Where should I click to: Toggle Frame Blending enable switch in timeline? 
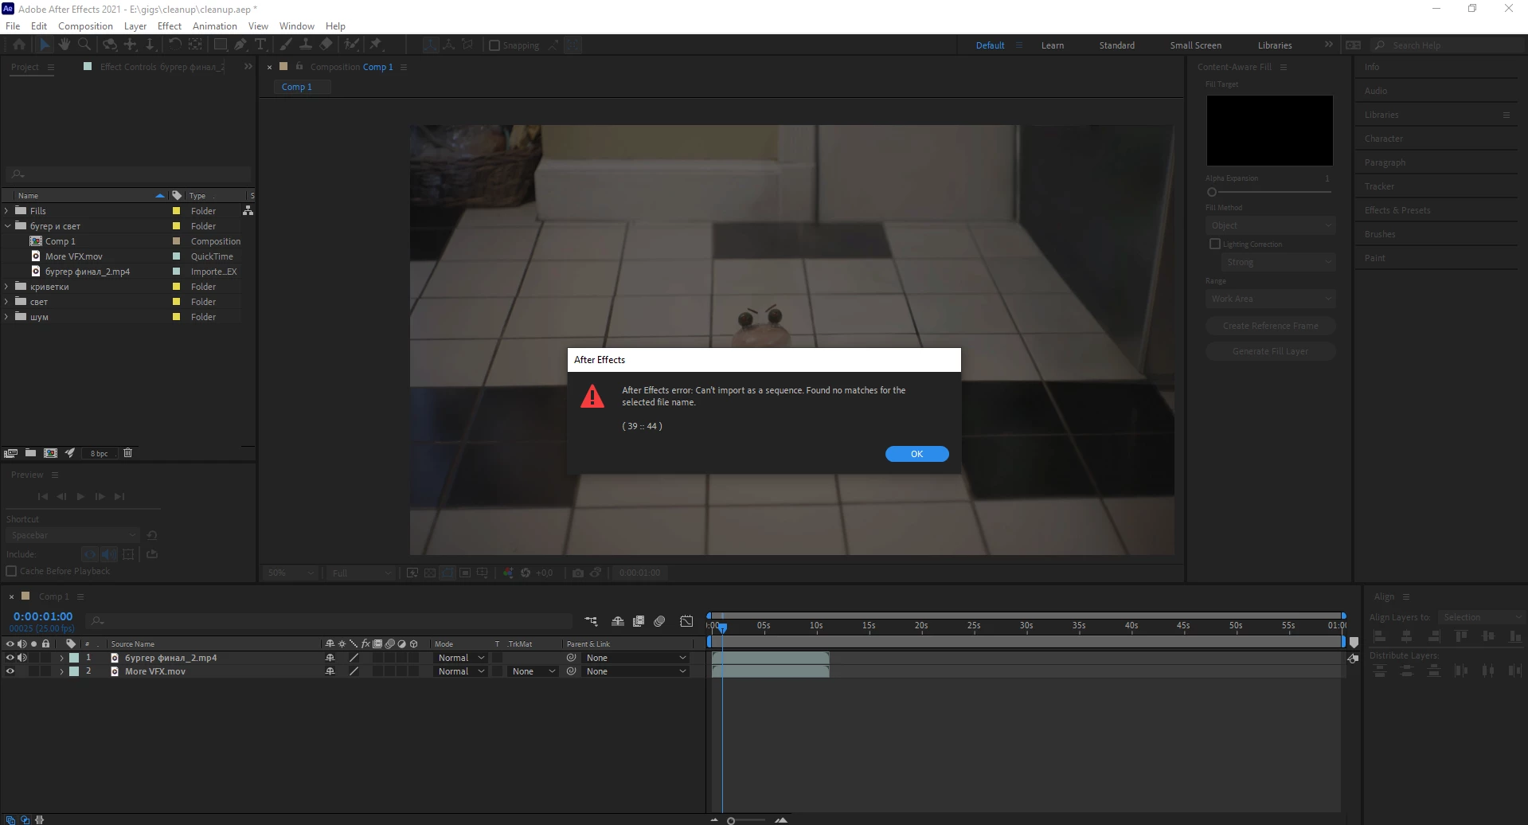click(639, 621)
